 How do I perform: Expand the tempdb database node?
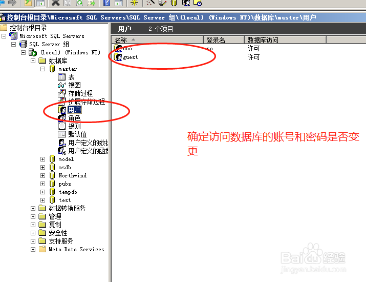click(42, 192)
